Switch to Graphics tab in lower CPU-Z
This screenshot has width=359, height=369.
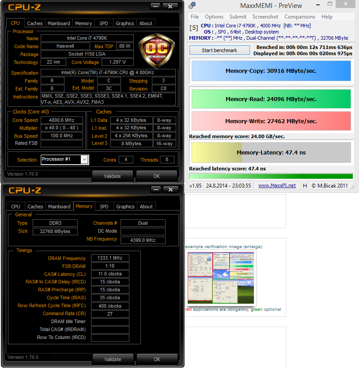pyautogui.click(x=125, y=207)
